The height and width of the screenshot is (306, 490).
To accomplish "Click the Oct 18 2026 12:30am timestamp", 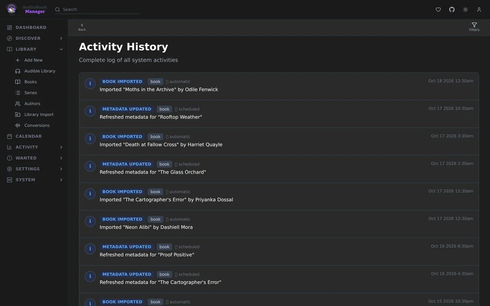I will tap(451, 81).
